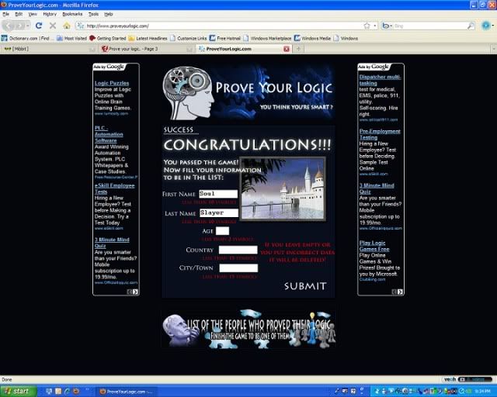Open a new tab with the plus button
The image size is (497, 397).
pos(298,49)
